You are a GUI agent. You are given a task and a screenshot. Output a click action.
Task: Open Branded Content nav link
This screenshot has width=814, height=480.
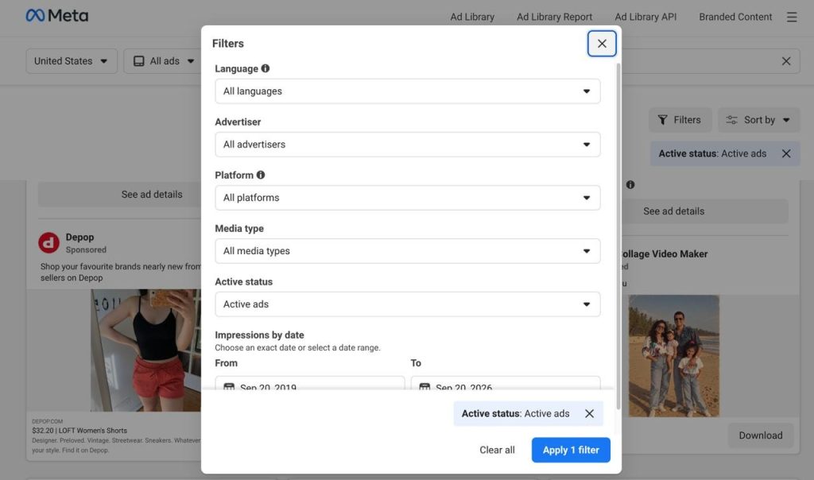(x=735, y=17)
